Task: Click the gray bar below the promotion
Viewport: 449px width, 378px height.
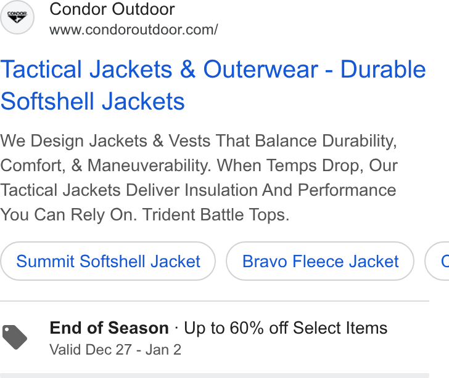Action: (215, 376)
